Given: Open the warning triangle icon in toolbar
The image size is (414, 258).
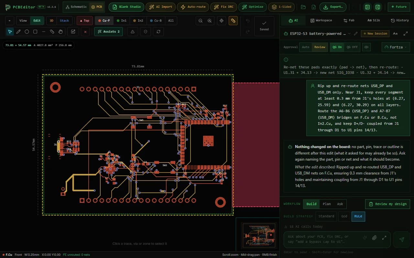Looking at the screenshot, I should click(x=133, y=32).
